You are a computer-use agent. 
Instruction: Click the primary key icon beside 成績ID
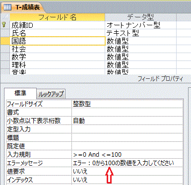coord(4,25)
